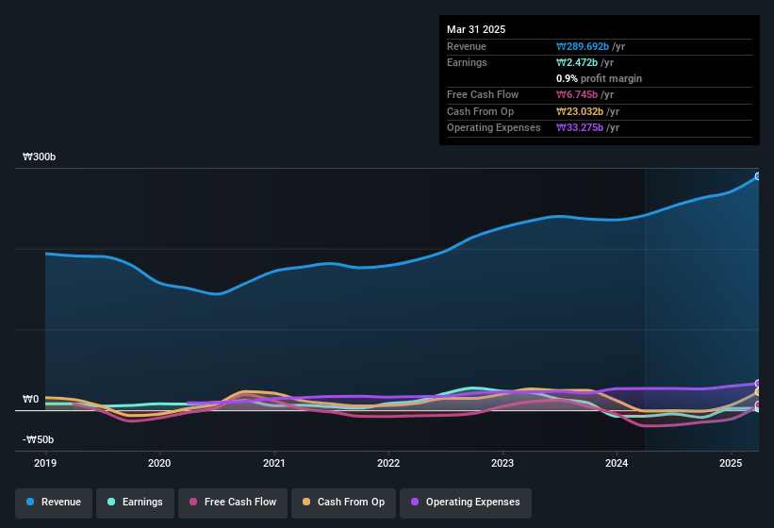Click the 2022 x-axis label
This screenshot has width=774, height=528.
388,463
